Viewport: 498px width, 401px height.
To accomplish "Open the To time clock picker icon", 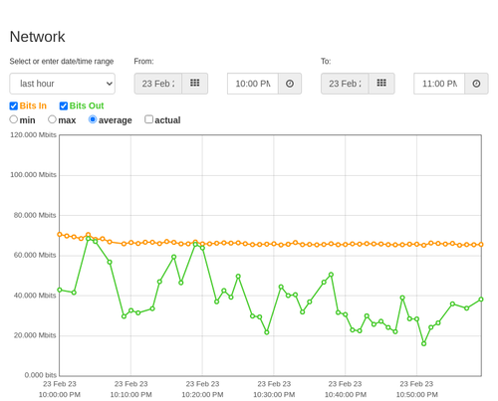I will click(476, 84).
